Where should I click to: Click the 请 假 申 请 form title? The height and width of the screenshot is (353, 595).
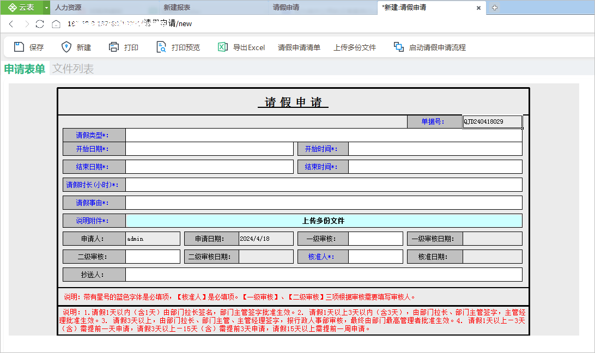click(x=293, y=102)
